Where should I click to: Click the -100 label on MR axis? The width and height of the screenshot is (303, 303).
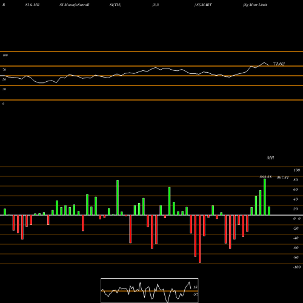click(x=296, y=267)
